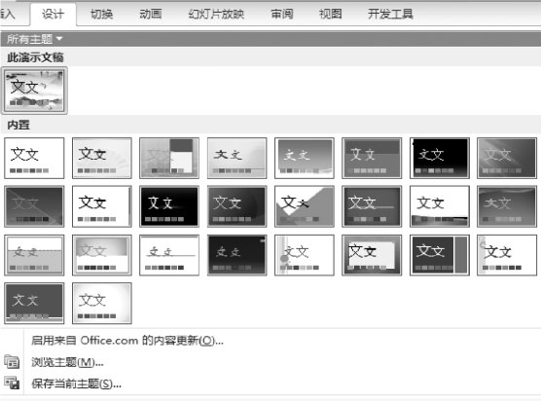Expand the 所有主题 filter dropdown
The image size is (541, 403).
34,39
